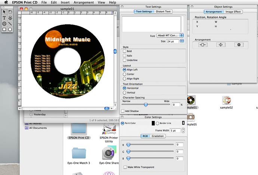Click the Frame Width value field
Viewport: 258px width, 175px height.
pos(175,131)
